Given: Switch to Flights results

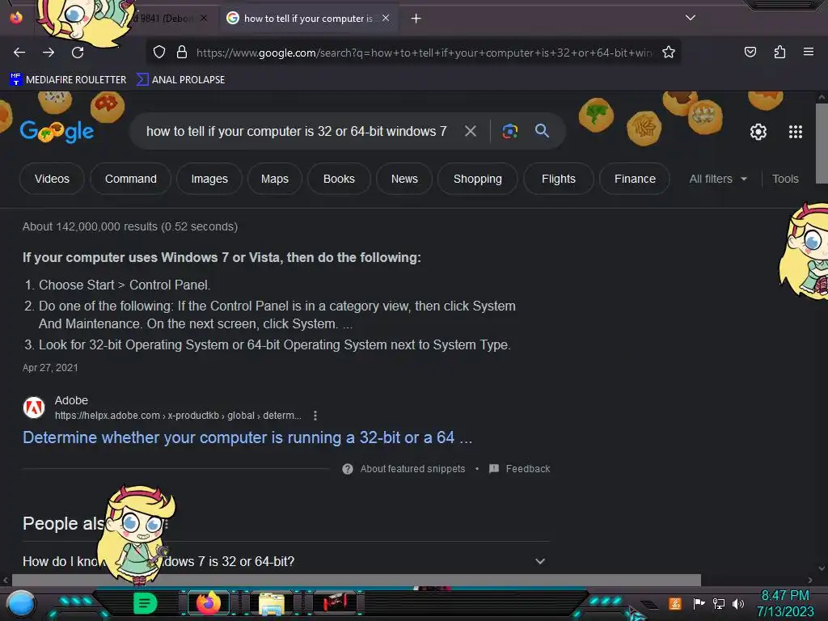Looking at the screenshot, I should pyautogui.click(x=558, y=179).
